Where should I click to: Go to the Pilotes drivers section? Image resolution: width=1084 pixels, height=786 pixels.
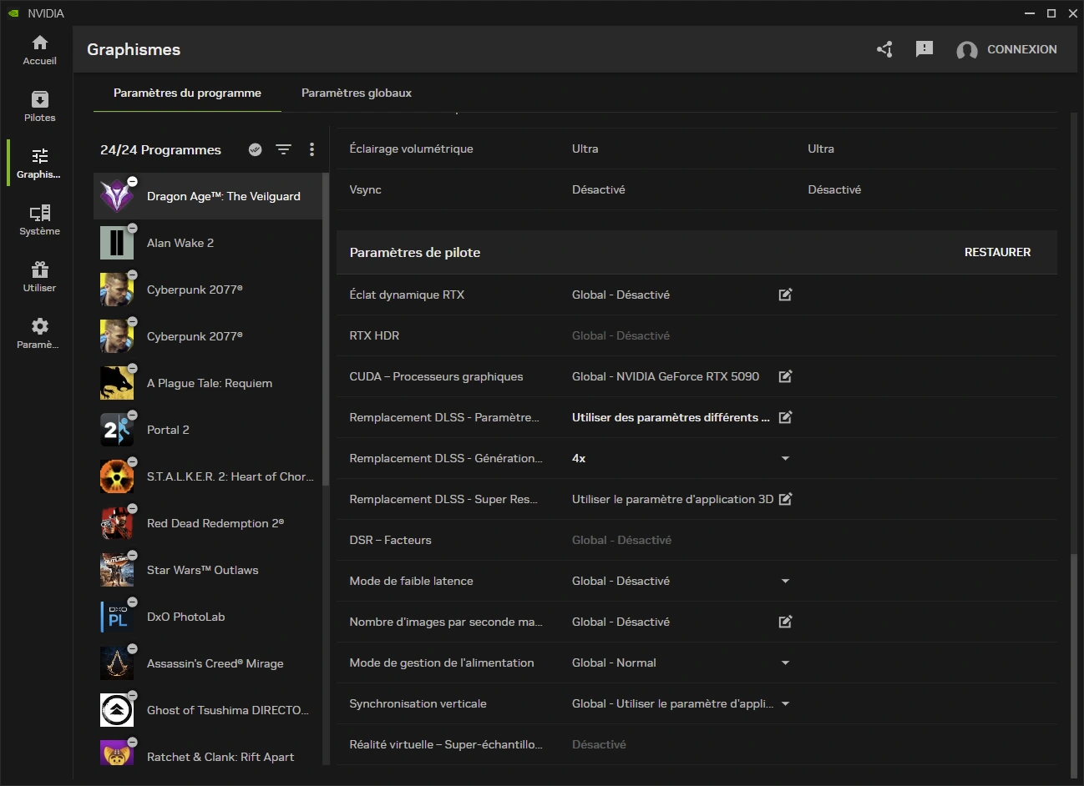point(39,107)
